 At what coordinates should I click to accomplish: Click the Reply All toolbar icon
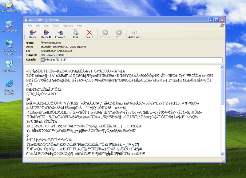click(46, 33)
